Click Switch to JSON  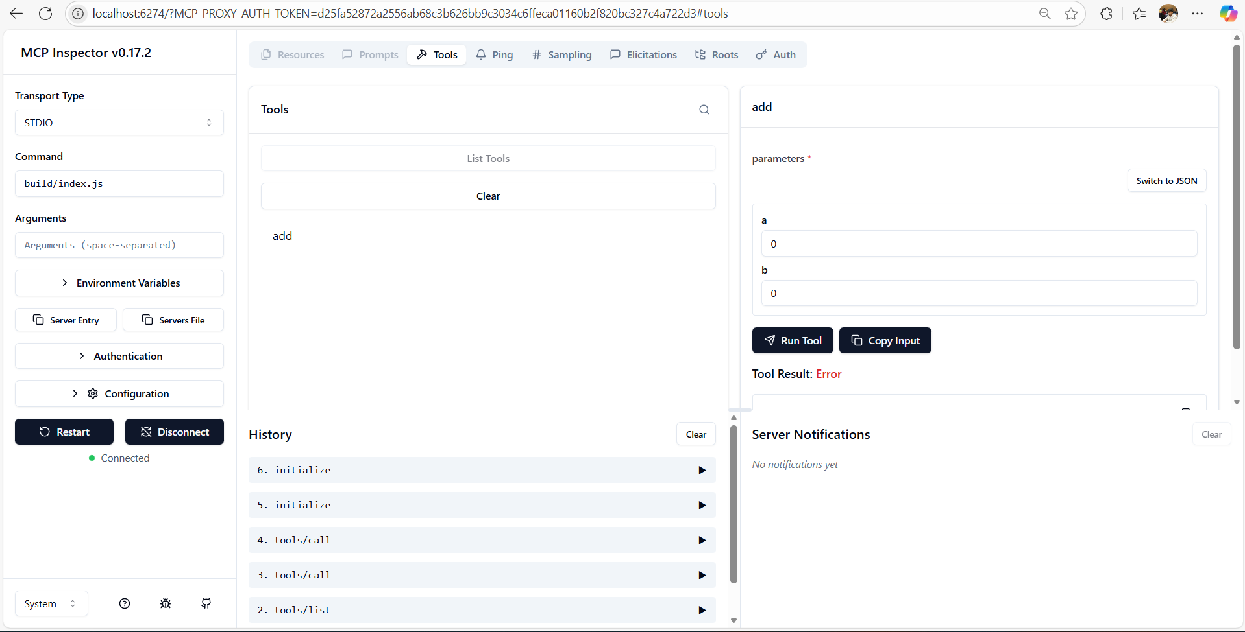1166,180
